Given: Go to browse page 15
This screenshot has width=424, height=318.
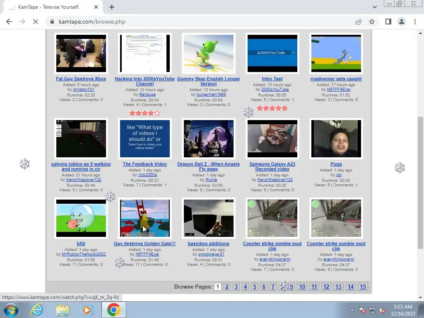Looking at the screenshot, I should click(x=363, y=287).
